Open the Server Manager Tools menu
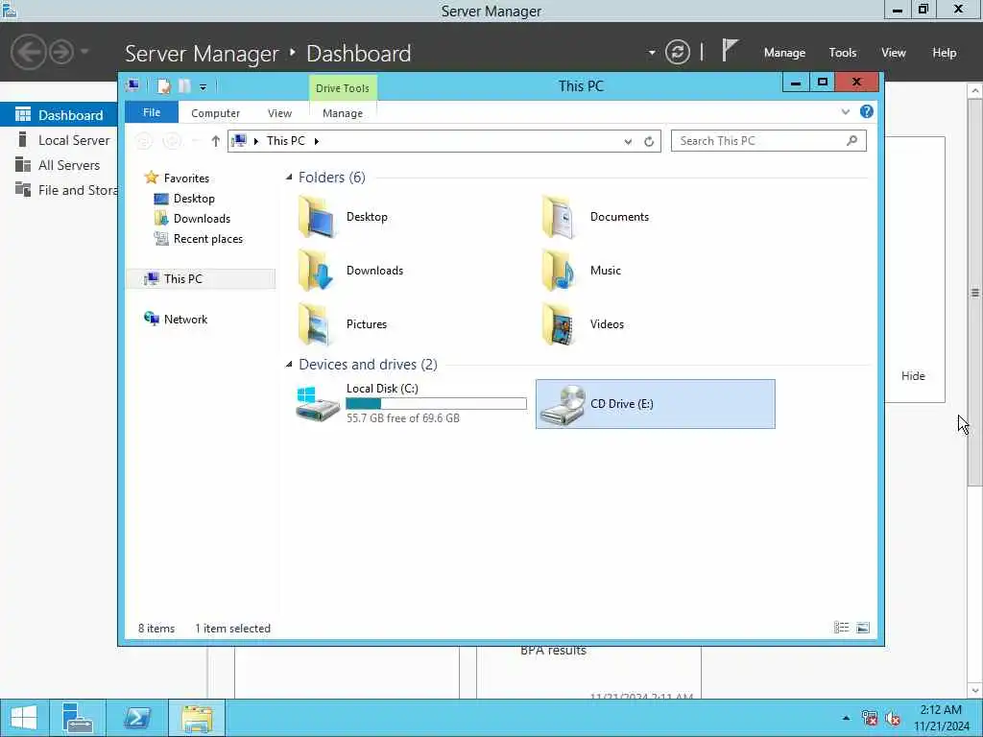Image resolution: width=983 pixels, height=737 pixels. (x=843, y=53)
